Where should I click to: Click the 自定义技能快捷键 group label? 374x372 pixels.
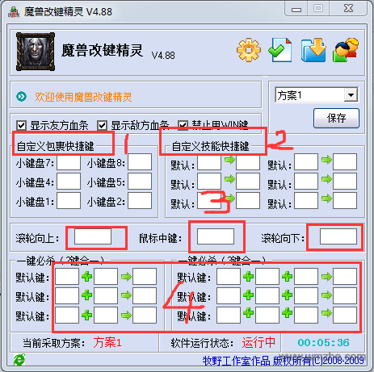tap(211, 146)
